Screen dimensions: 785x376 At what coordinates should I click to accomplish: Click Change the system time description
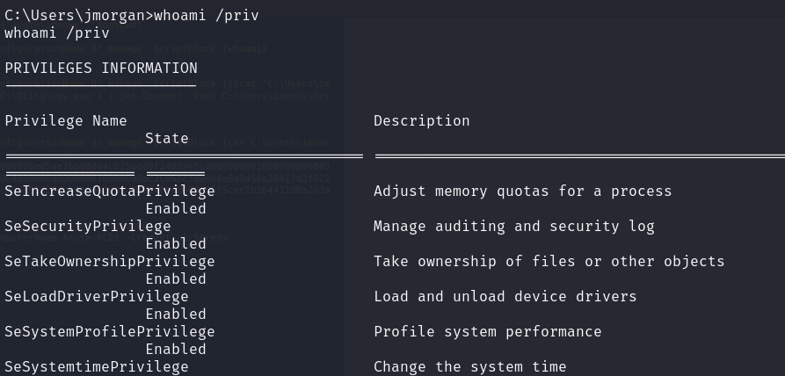tap(469, 366)
